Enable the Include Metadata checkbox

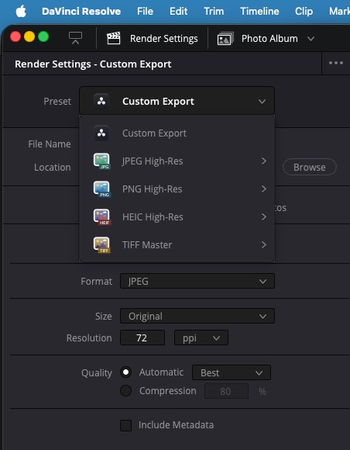click(x=125, y=425)
